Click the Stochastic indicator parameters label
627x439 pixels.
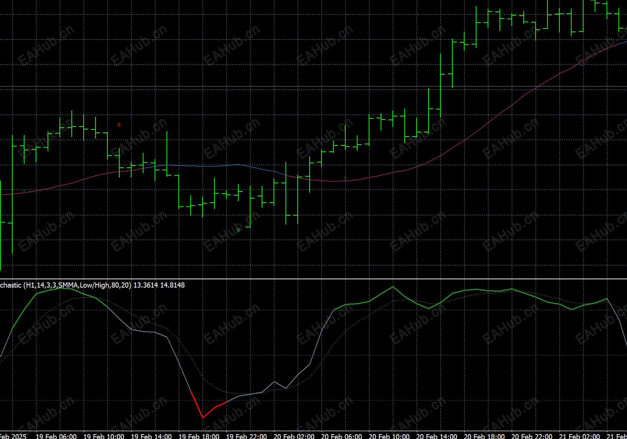pyautogui.click(x=65, y=285)
